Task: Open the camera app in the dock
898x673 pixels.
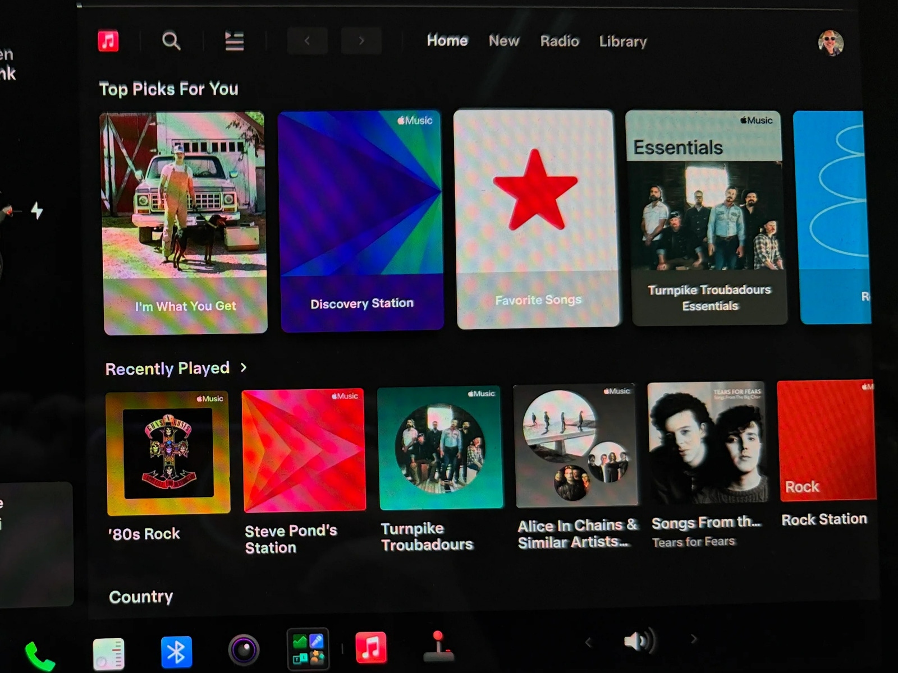Action: pos(244,651)
